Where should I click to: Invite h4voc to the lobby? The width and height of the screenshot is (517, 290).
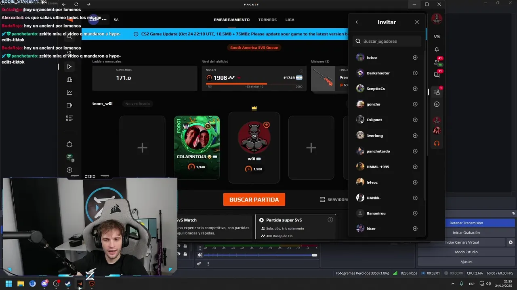tap(415, 182)
